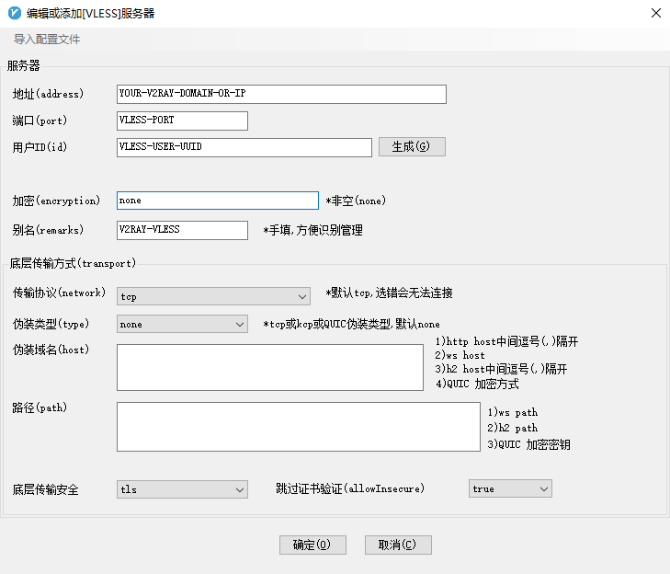Click the 2)ws host hint line
Viewport: 670px width, 574px height.
click(460, 355)
